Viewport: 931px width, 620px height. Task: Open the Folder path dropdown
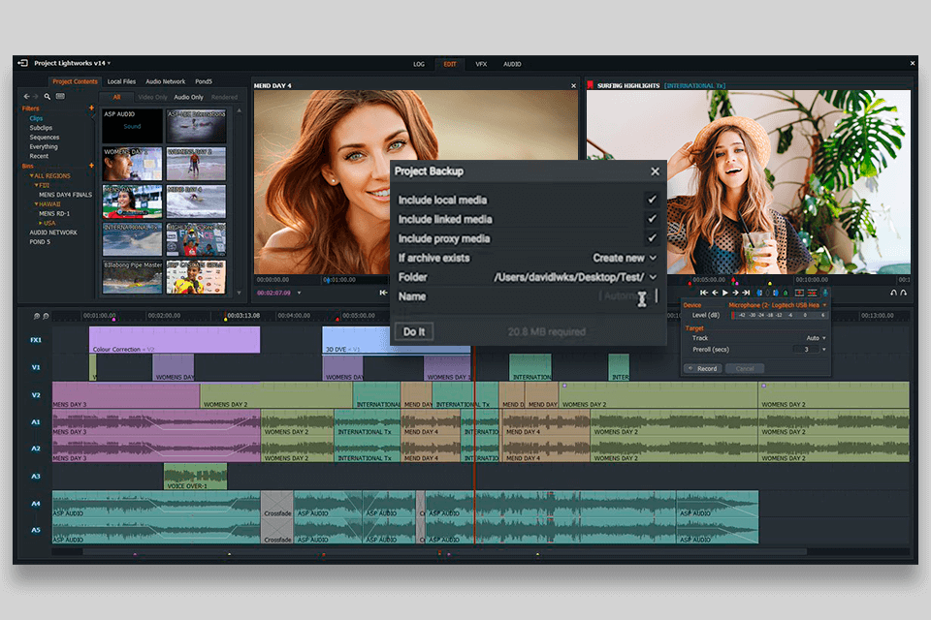point(653,277)
